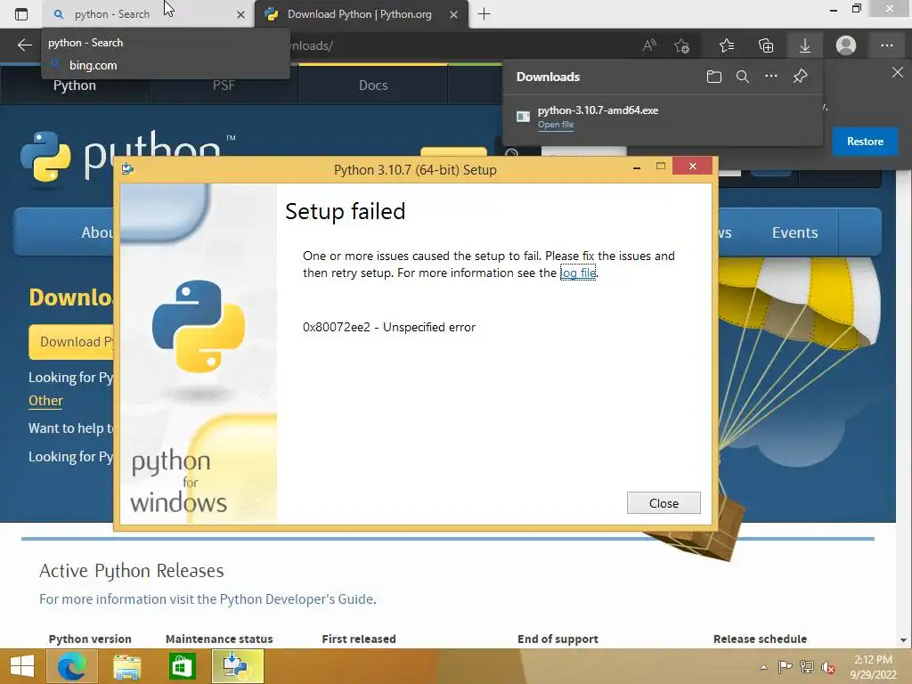
Task: Click the Other link on the download page
Action: point(45,401)
